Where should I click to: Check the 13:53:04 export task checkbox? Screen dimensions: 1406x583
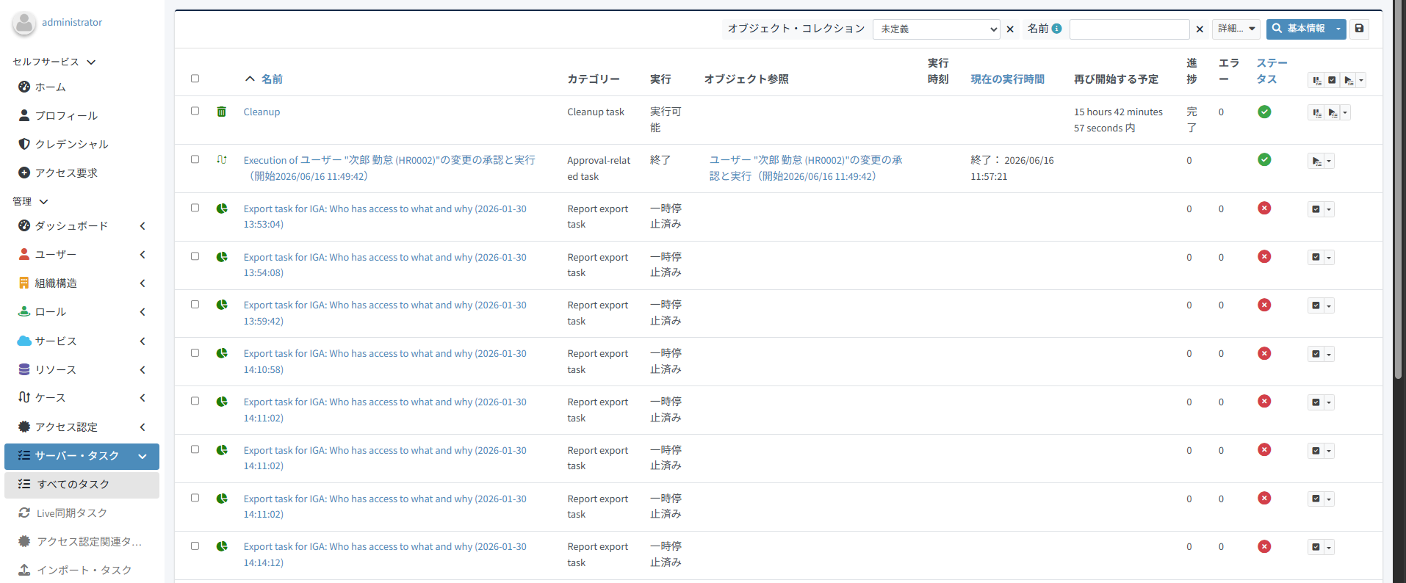[x=195, y=208]
